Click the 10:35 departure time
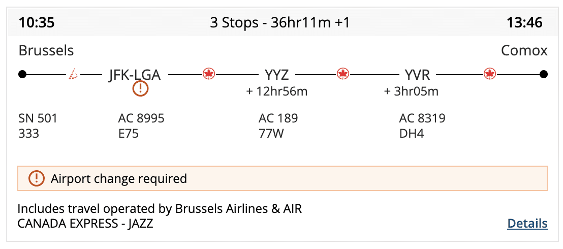The image size is (563, 249). click(x=37, y=23)
